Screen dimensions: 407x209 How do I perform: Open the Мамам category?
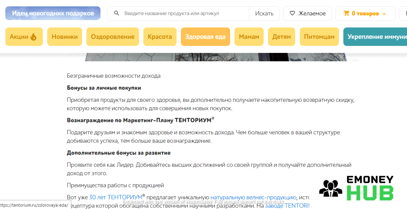point(249,37)
